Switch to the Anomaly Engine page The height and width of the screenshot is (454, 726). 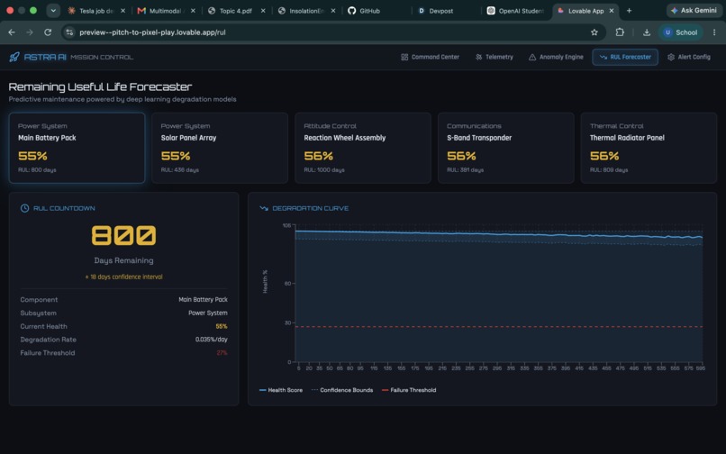coord(556,57)
